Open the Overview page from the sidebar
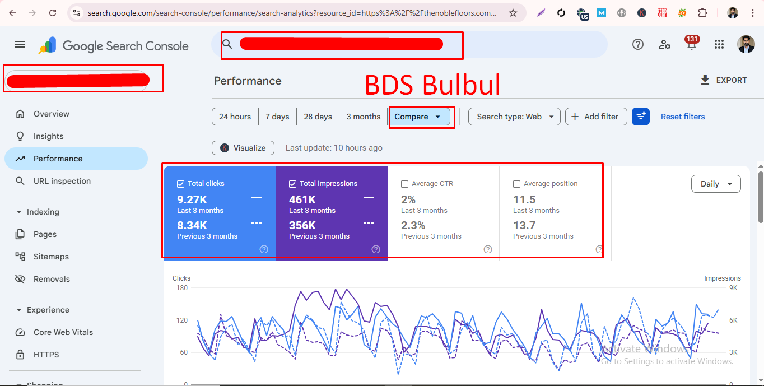The height and width of the screenshot is (386, 764). [x=50, y=114]
